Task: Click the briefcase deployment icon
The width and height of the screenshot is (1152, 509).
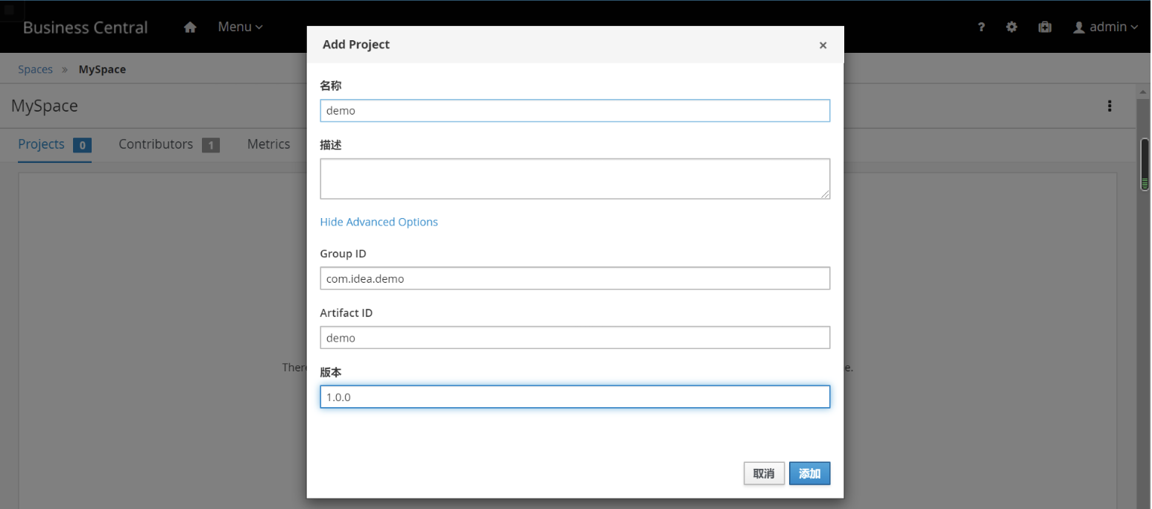Action: 1045,27
